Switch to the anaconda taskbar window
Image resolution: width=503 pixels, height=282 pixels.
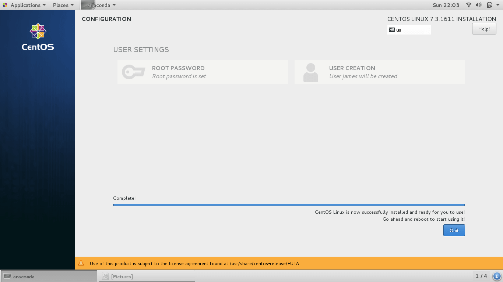[49, 276]
